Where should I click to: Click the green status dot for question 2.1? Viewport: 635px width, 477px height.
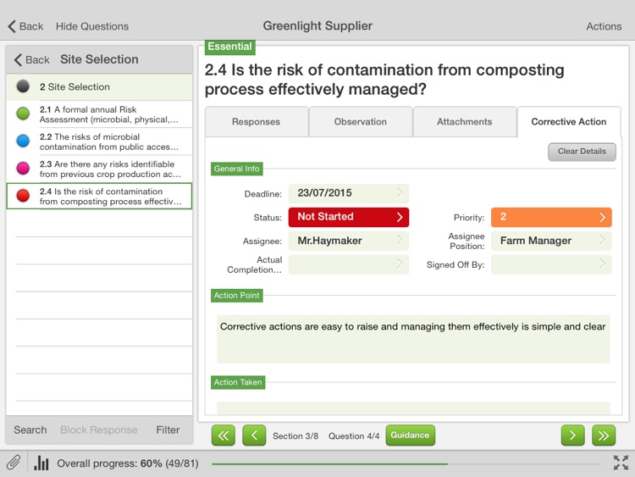[23, 114]
